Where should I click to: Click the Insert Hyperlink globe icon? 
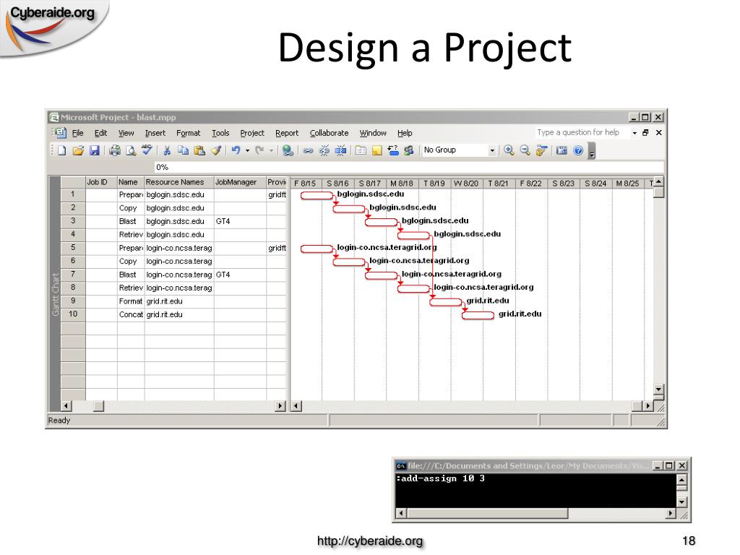click(x=288, y=150)
